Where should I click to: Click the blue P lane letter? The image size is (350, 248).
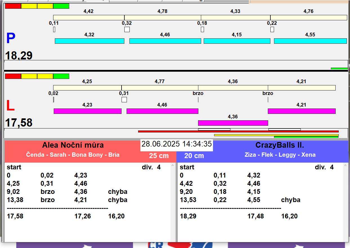point(11,38)
